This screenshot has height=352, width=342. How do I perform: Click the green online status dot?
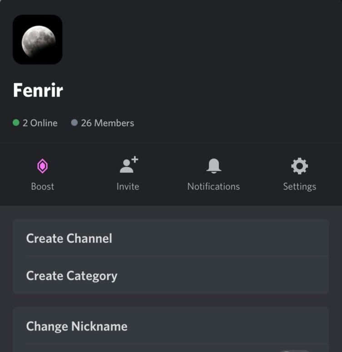(16, 123)
